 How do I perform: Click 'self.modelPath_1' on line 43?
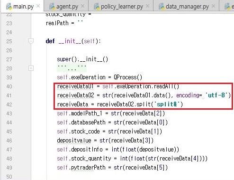(80, 114)
